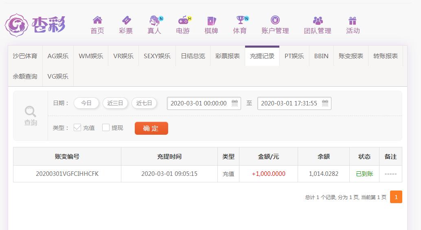Open the 体育 trophy icon
Screen dimensions: 421x230
point(241,20)
